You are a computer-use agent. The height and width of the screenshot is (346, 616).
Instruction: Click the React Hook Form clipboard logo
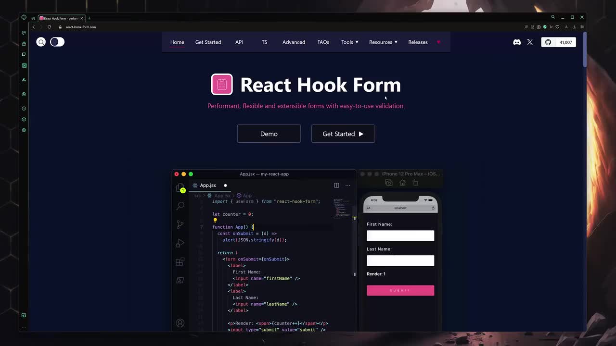point(222,85)
